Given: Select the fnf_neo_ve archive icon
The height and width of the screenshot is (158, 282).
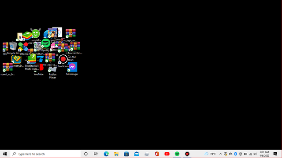Looking at the screenshot, I should (x=50, y=57).
